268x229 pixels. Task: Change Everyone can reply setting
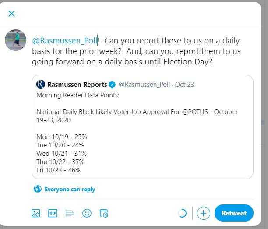point(70,190)
